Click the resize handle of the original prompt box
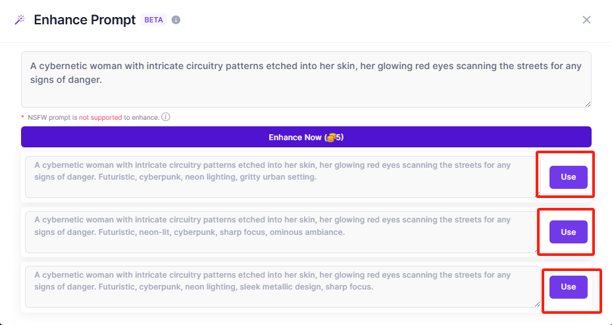Image resolution: width=612 pixels, height=325 pixels. click(588, 104)
